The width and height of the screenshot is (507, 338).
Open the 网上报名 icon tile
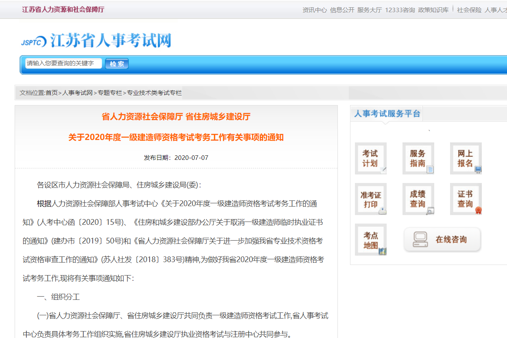[466, 158]
